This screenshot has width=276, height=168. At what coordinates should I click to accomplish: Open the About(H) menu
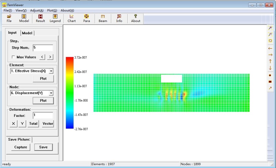67,10
